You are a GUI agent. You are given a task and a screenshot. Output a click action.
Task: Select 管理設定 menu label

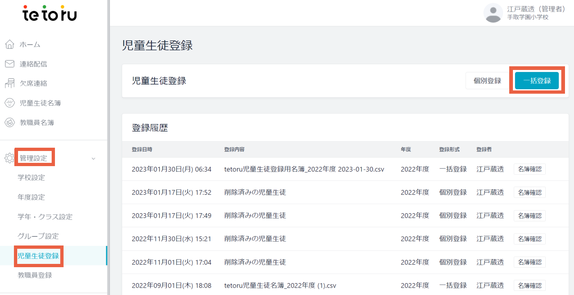point(33,158)
